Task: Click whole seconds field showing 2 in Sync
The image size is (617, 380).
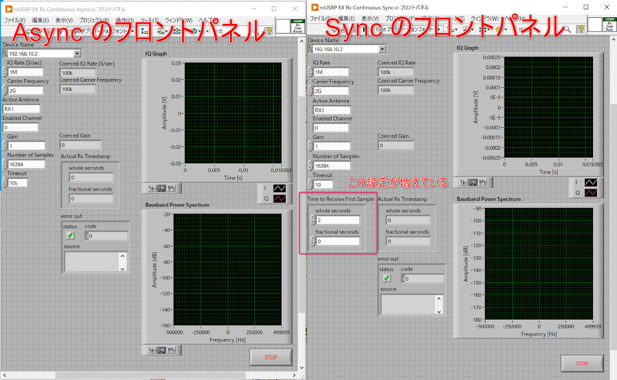Action: point(338,220)
